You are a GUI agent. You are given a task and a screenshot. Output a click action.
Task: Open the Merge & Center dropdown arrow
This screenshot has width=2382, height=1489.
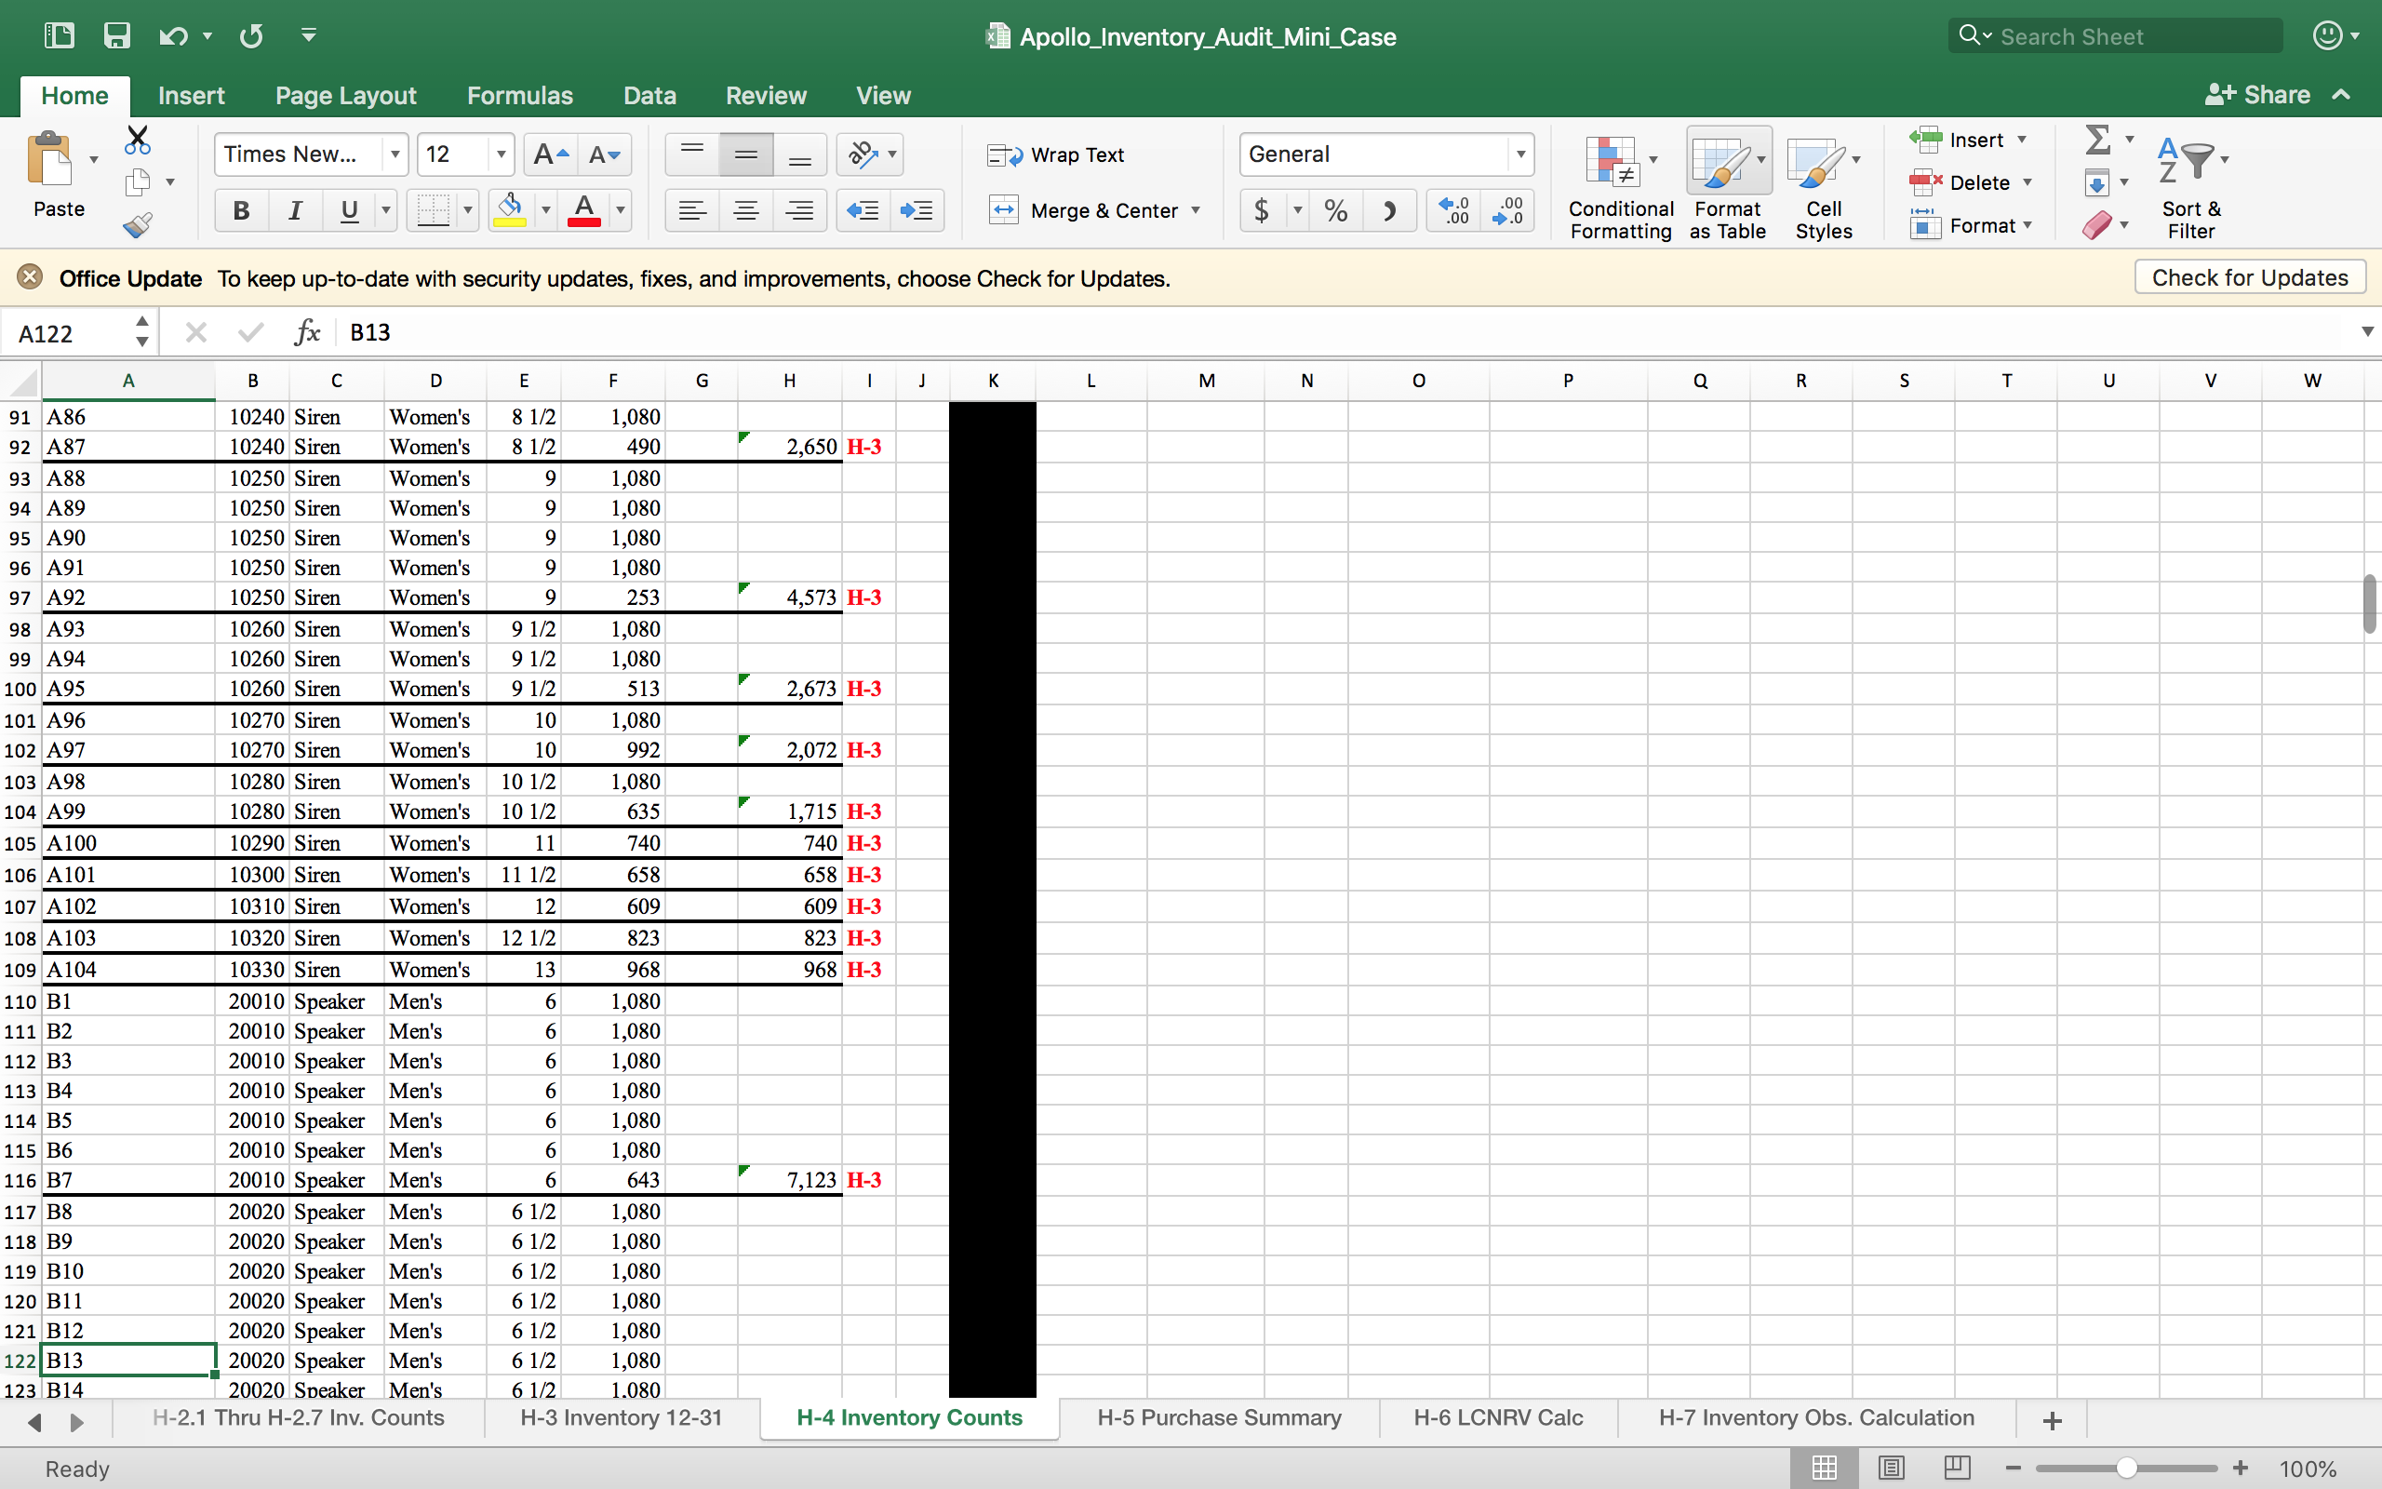click(1196, 210)
